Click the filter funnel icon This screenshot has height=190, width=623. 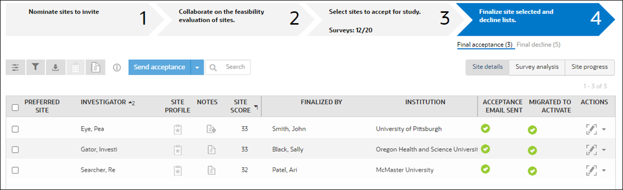[x=35, y=67]
